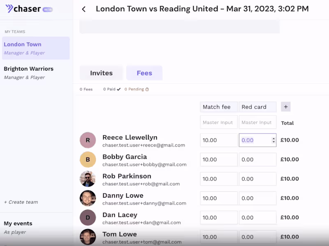329x246 pixels.
Task: Click chaser.test.user+dan@gmail.com email
Action: (141, 223)
